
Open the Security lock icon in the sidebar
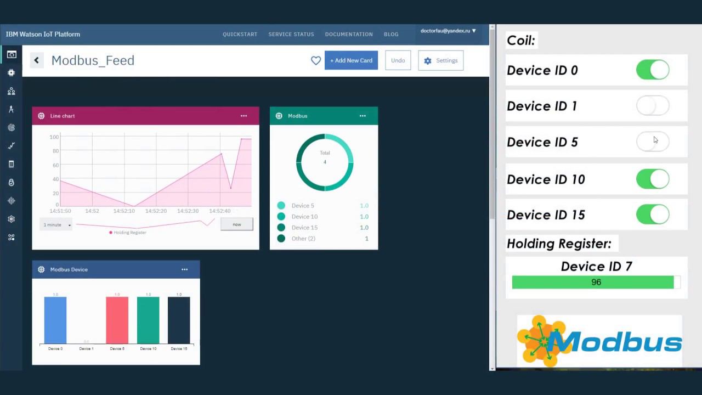[x=11, y=182]
